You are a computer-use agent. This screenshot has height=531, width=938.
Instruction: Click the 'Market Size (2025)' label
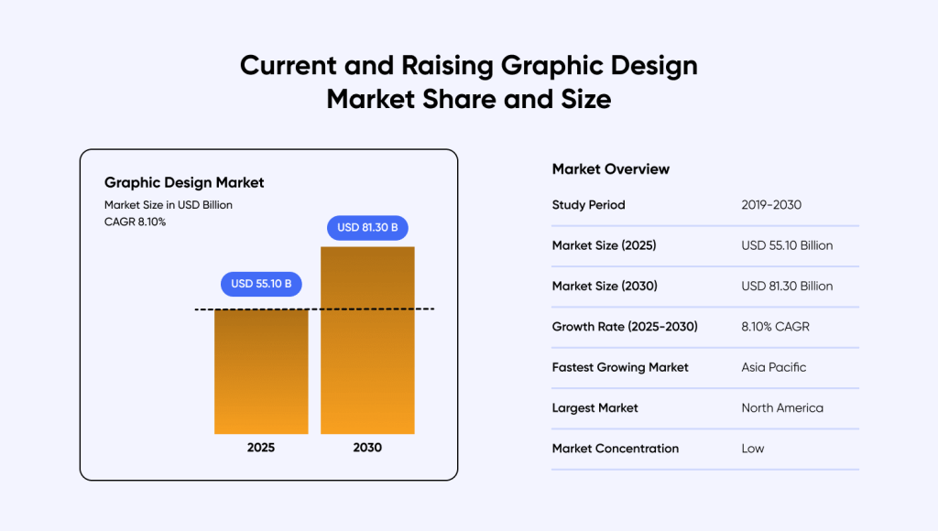605,245
